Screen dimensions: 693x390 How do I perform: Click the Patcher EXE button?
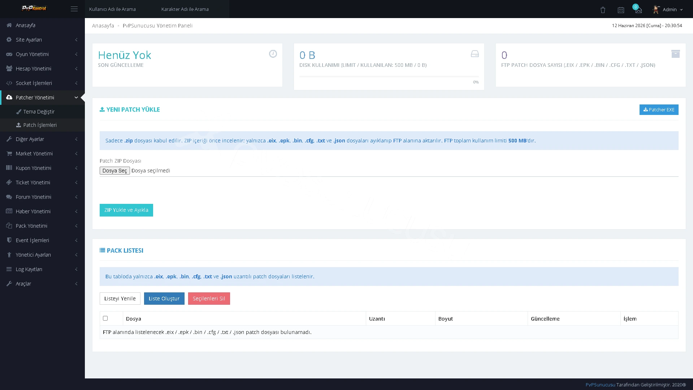pos(659,110)
